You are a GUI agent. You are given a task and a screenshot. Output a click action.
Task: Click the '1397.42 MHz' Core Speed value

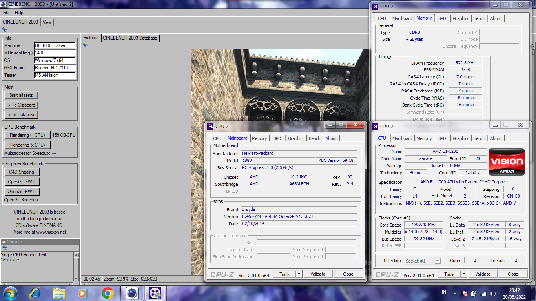[x=424, y=225]
